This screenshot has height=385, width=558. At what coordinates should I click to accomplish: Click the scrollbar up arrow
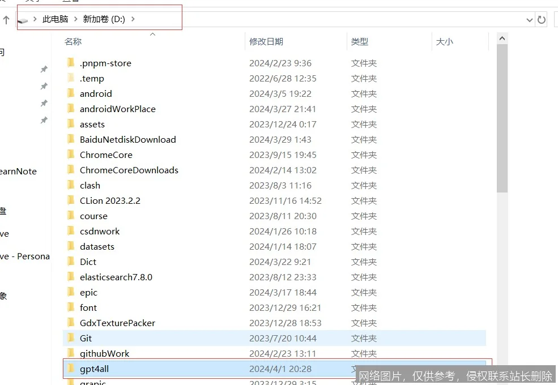502,38
